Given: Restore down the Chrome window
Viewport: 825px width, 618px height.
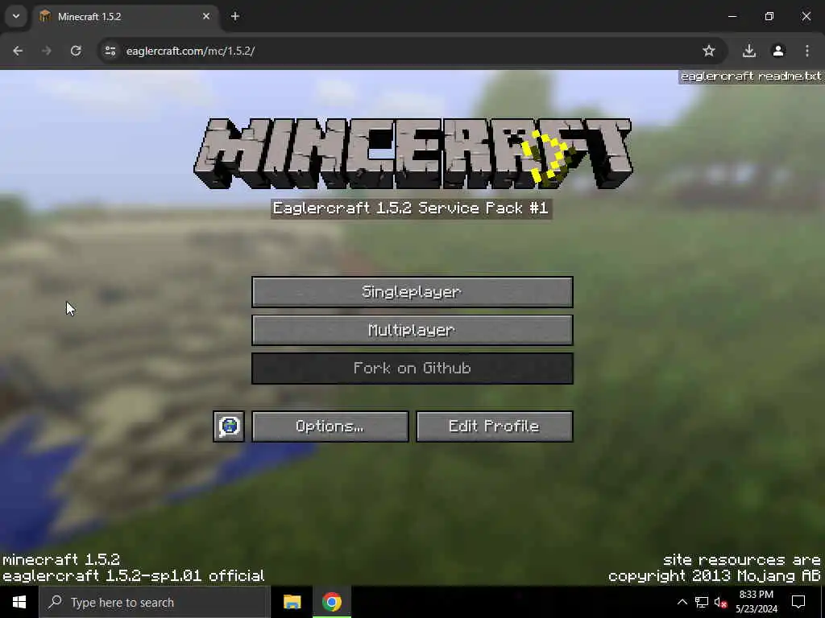Looking at the screenshot, I should point(769,17).
